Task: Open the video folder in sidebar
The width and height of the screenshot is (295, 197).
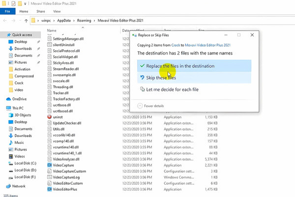Action: [x=19, y=90]
